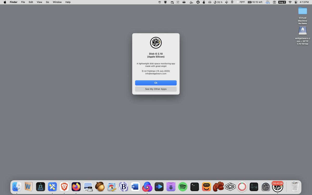312x195 pixels.
Task: Click the 4:13 PM clock in the menu bar
Action: click(304, 2)
